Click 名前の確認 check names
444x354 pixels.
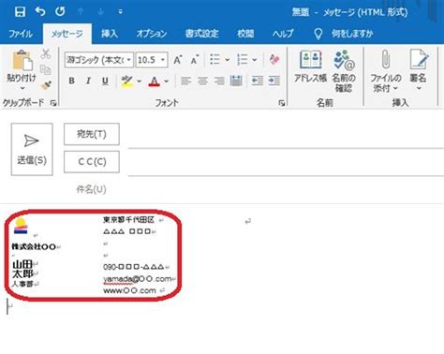pos(344,71)
